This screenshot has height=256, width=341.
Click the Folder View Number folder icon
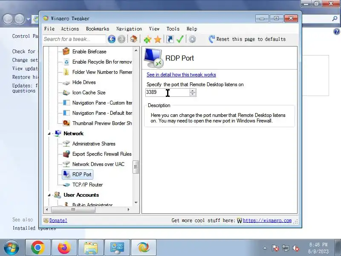pos(66,72)
